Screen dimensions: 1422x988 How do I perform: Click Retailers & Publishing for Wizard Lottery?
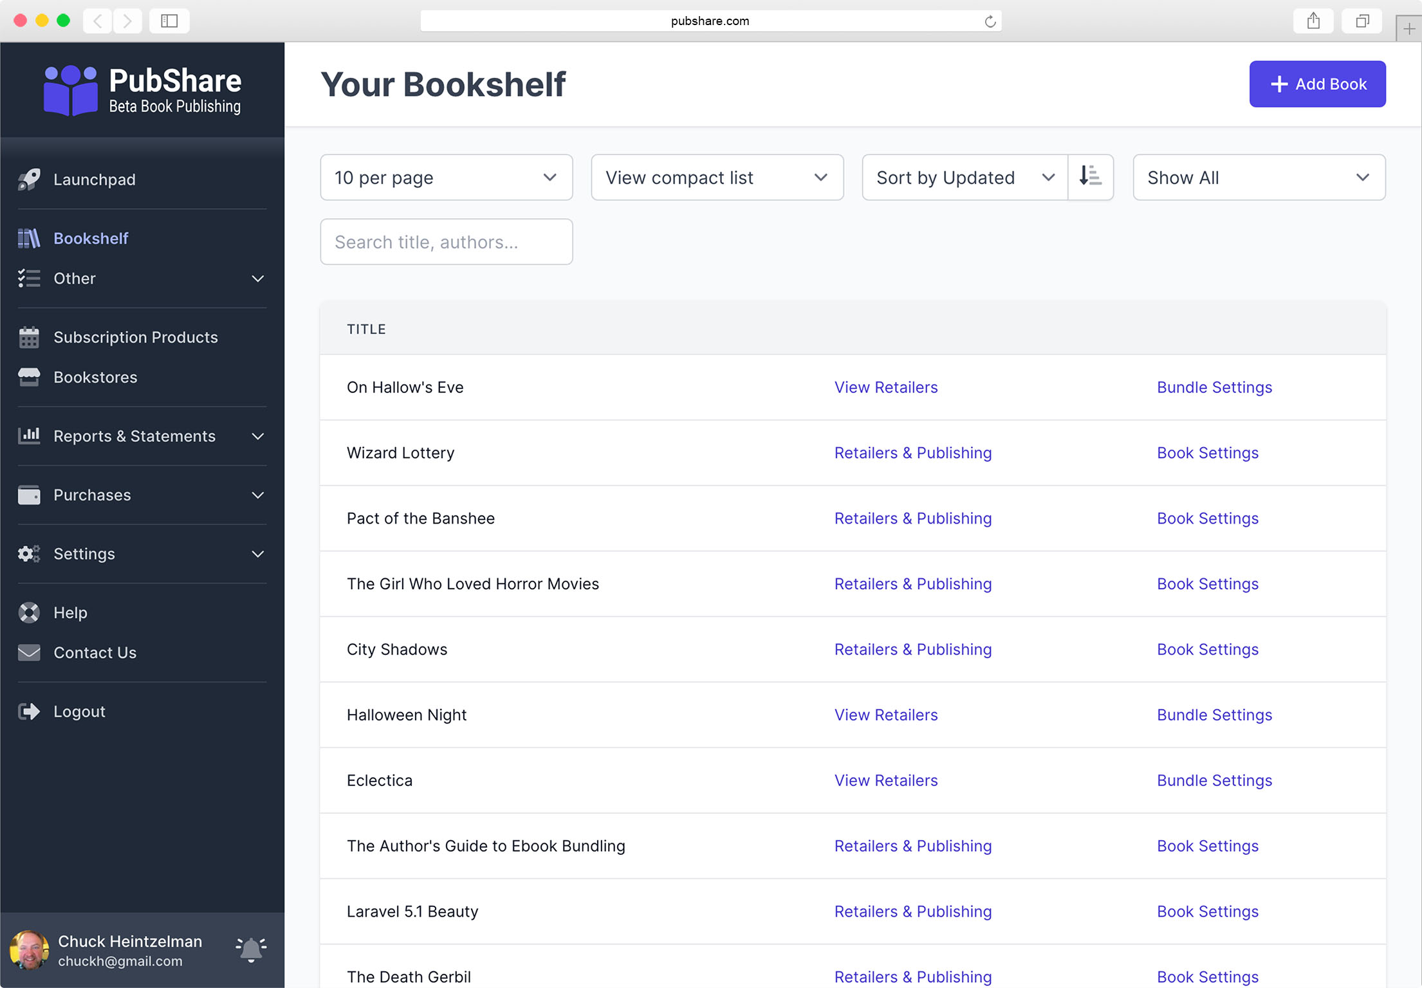913,452
